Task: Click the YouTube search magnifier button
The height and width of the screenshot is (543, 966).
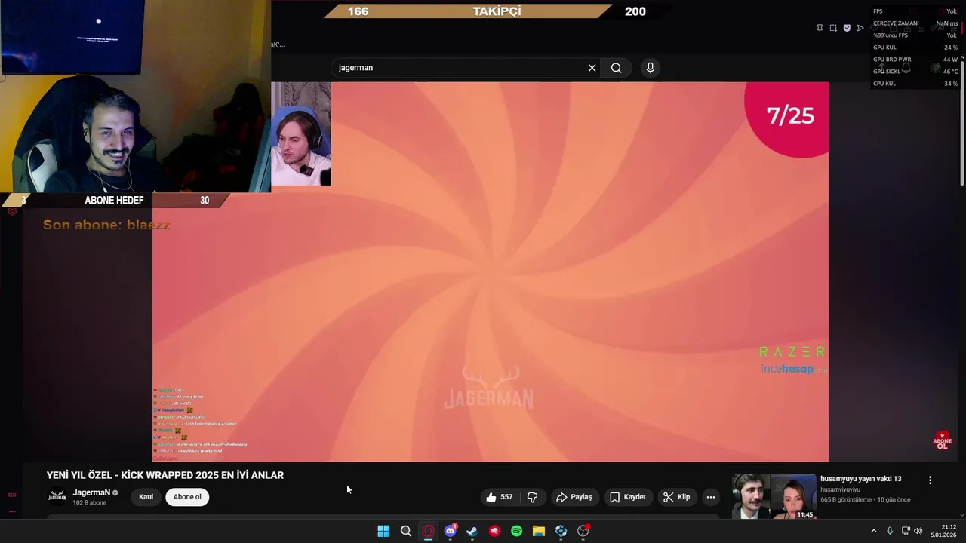Action: [617, 68]
